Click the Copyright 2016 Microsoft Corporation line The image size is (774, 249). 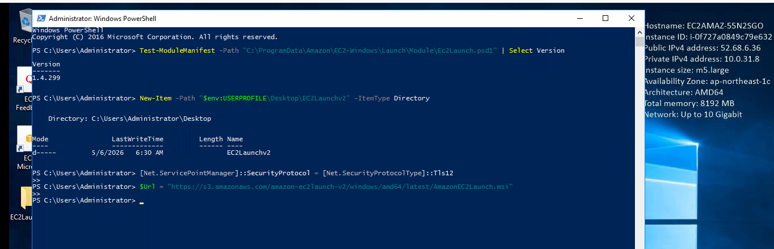[x=155, y=37]
